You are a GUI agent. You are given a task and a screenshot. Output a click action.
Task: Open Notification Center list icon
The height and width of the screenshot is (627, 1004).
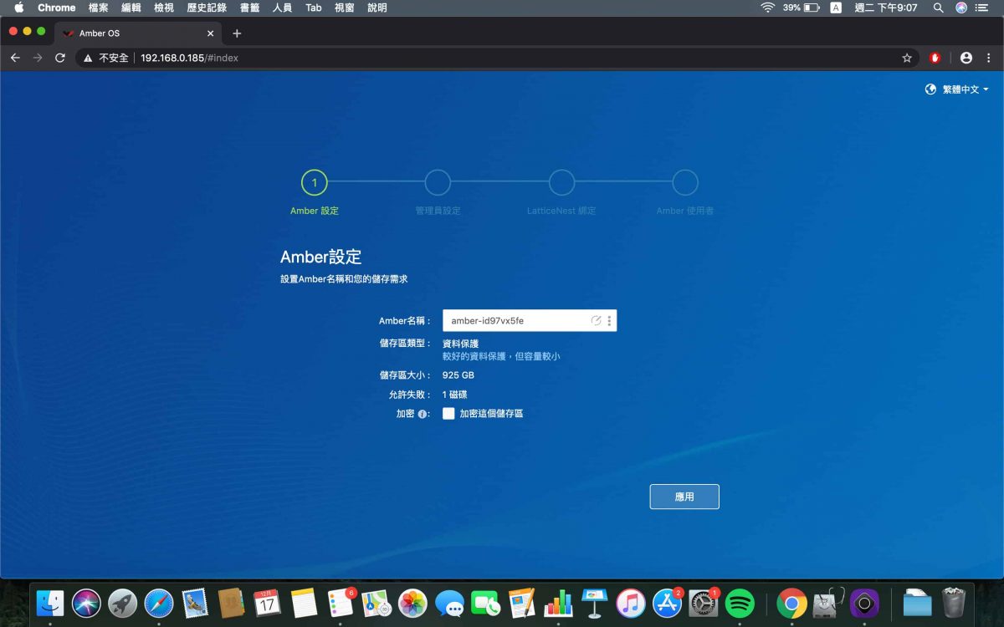click(981, 8)
